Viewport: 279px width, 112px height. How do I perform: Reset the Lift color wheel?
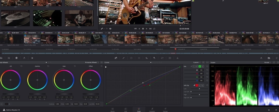pyautogui.click(x=21, y=66)
